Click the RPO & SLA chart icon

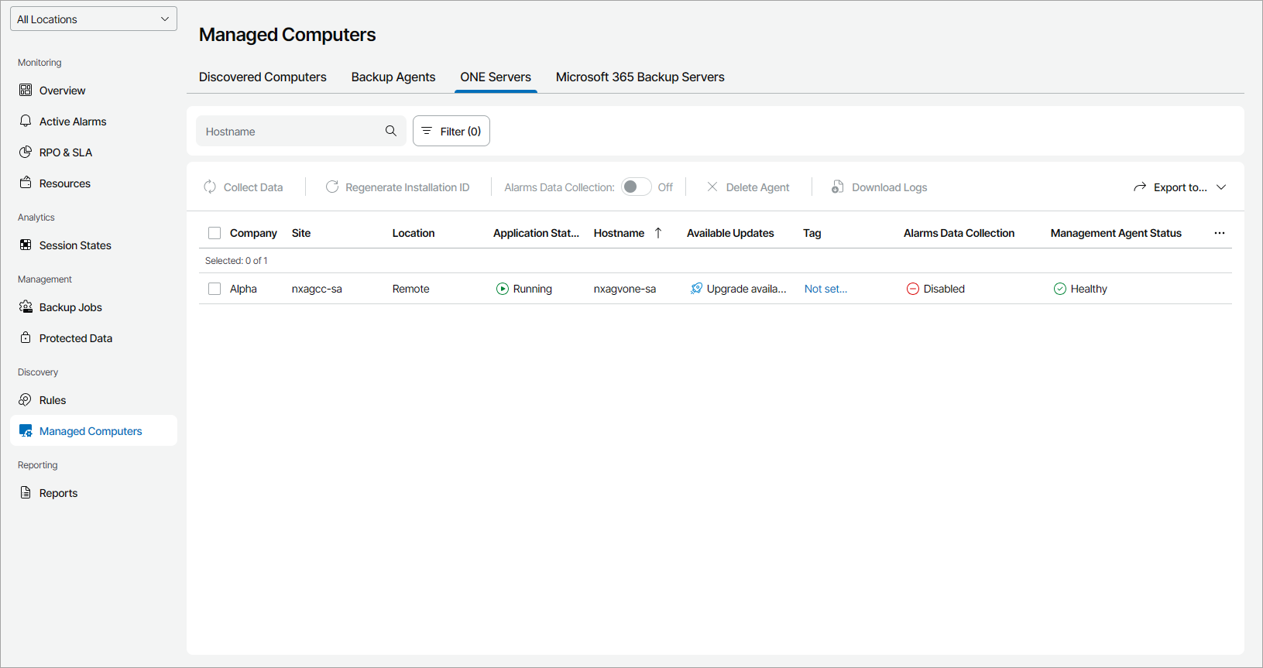(26, 152)
